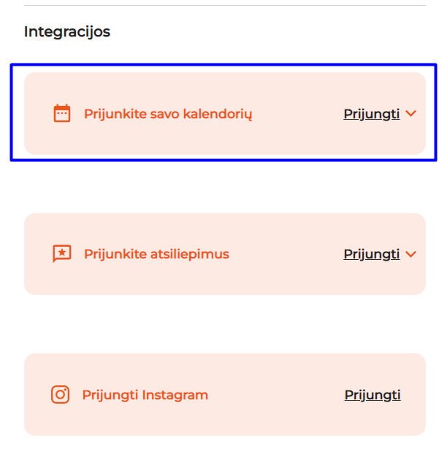Click the Integracijos section heading
This screenshot has width=439, height=454.
[x=67, y=32]
